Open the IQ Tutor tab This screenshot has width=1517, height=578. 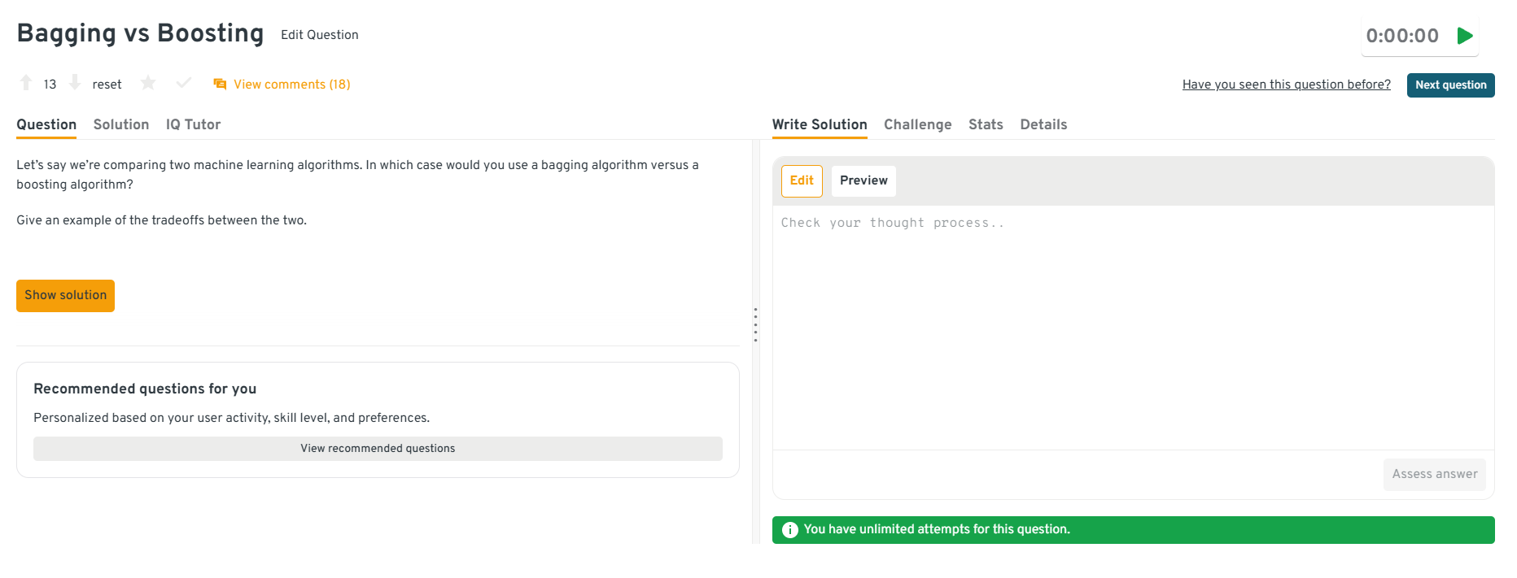click(x=193, y=124)
